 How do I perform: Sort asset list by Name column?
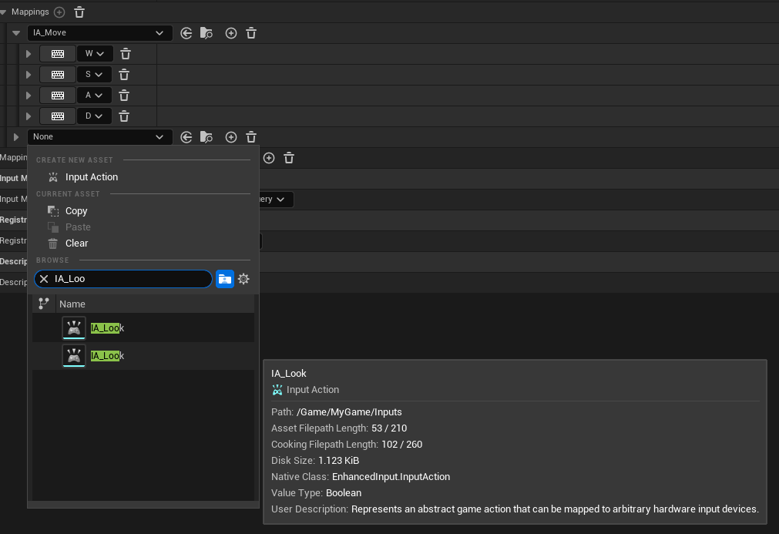[72, 304]
